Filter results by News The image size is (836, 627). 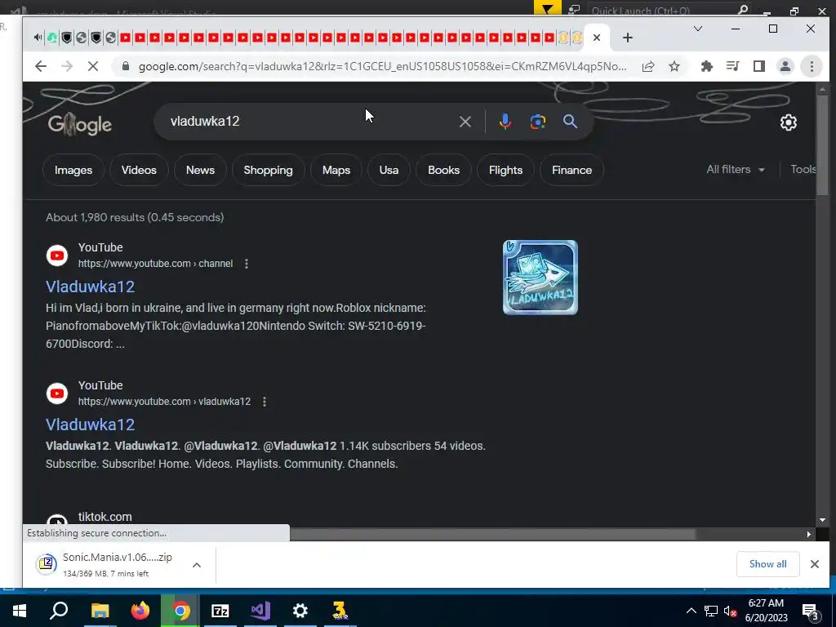[201, 170]
